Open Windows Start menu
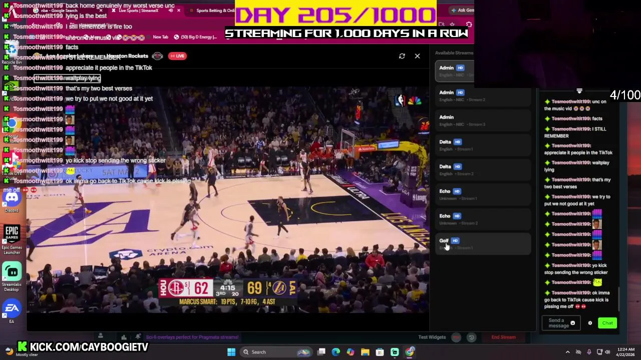 (x=231, y=352)
